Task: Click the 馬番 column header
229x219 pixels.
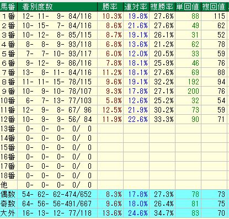Action: point(8,7)
